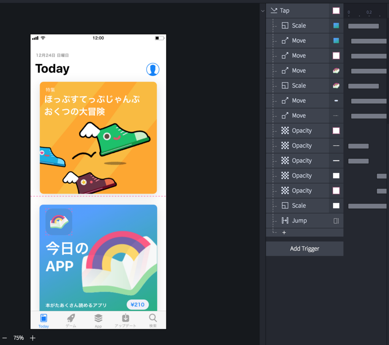389x345 pixels.
Task: Zoom out with the minus button
Action: (5, 338)
